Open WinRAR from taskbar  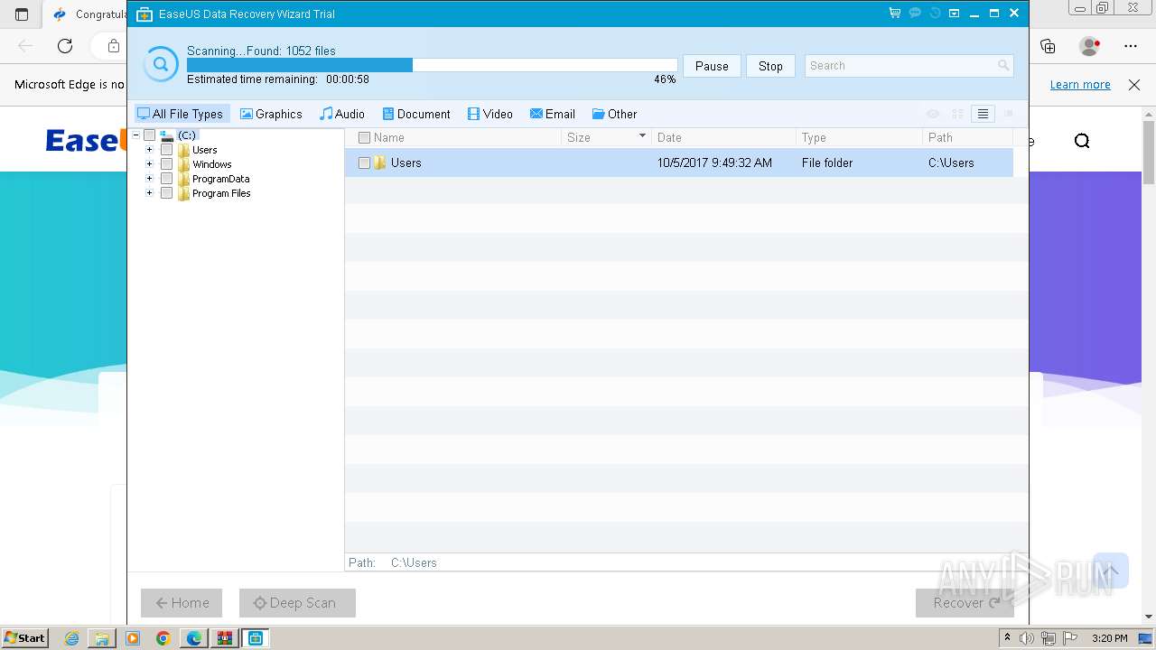pyautogui.click(x=224, y=638)
